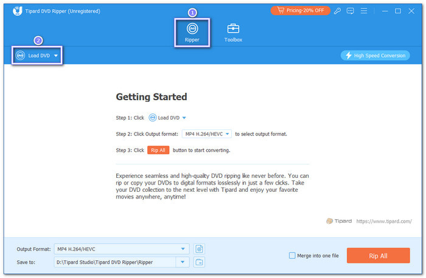Click the Save to path field

[x=115, y=262]
